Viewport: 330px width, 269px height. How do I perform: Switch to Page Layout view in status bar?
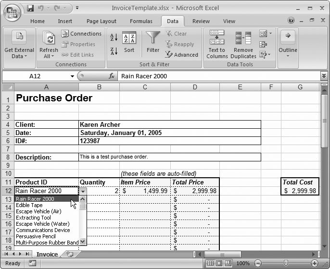[218, 263]
